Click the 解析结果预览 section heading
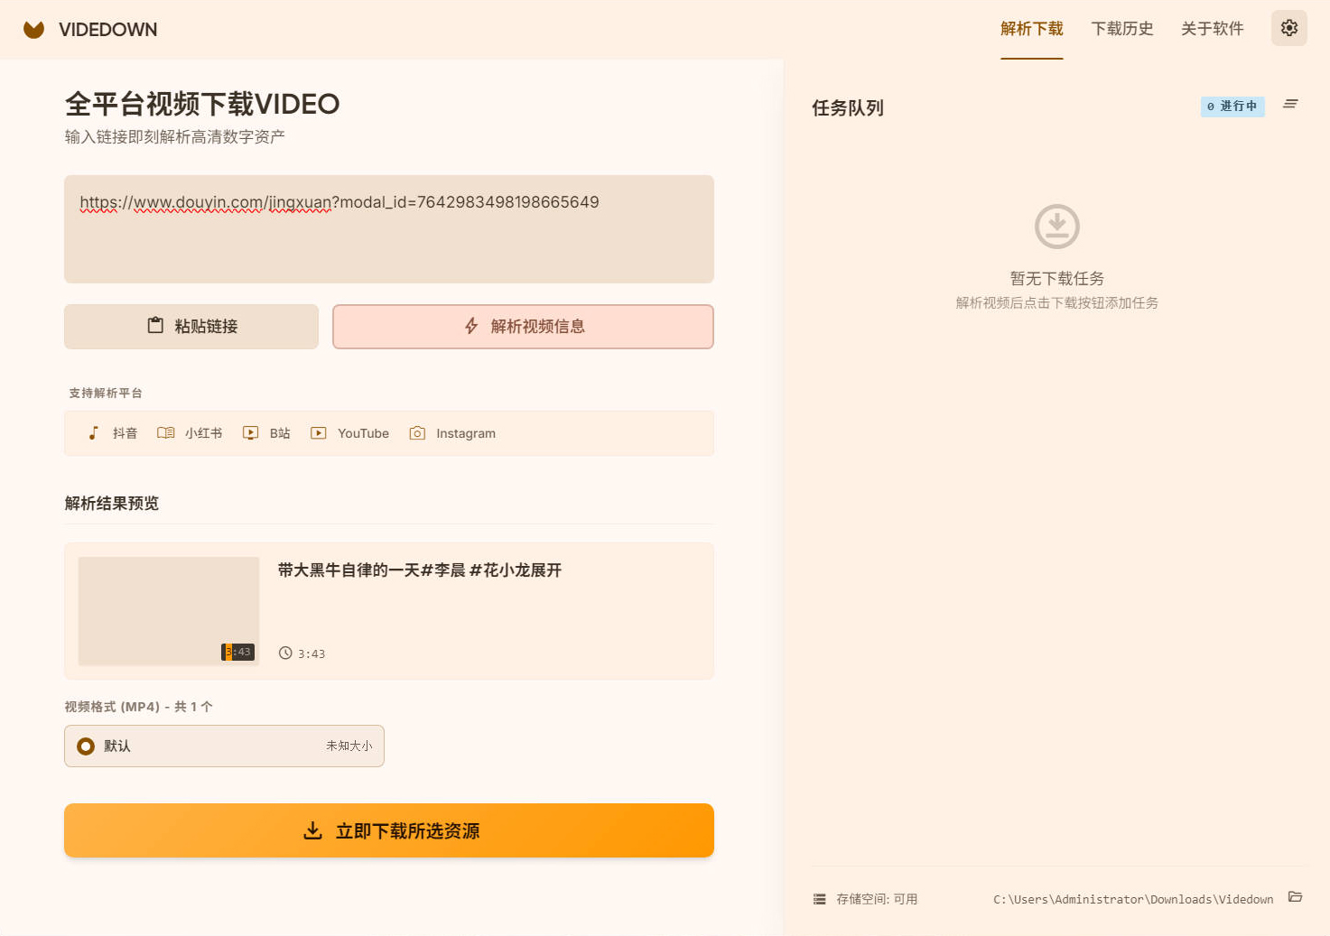This screenshot has height=936, width=1330. point(112,503)
